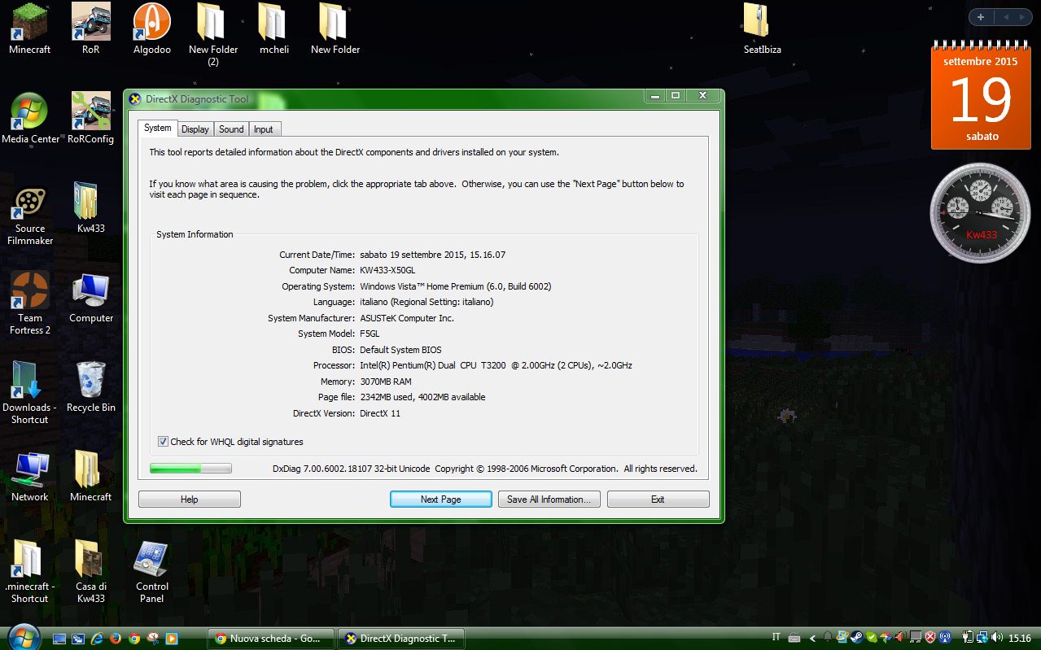This screenshot has width=1041, height=650.
Task: Open the Algodoo desktop icon
Action: tap(151, 28)
